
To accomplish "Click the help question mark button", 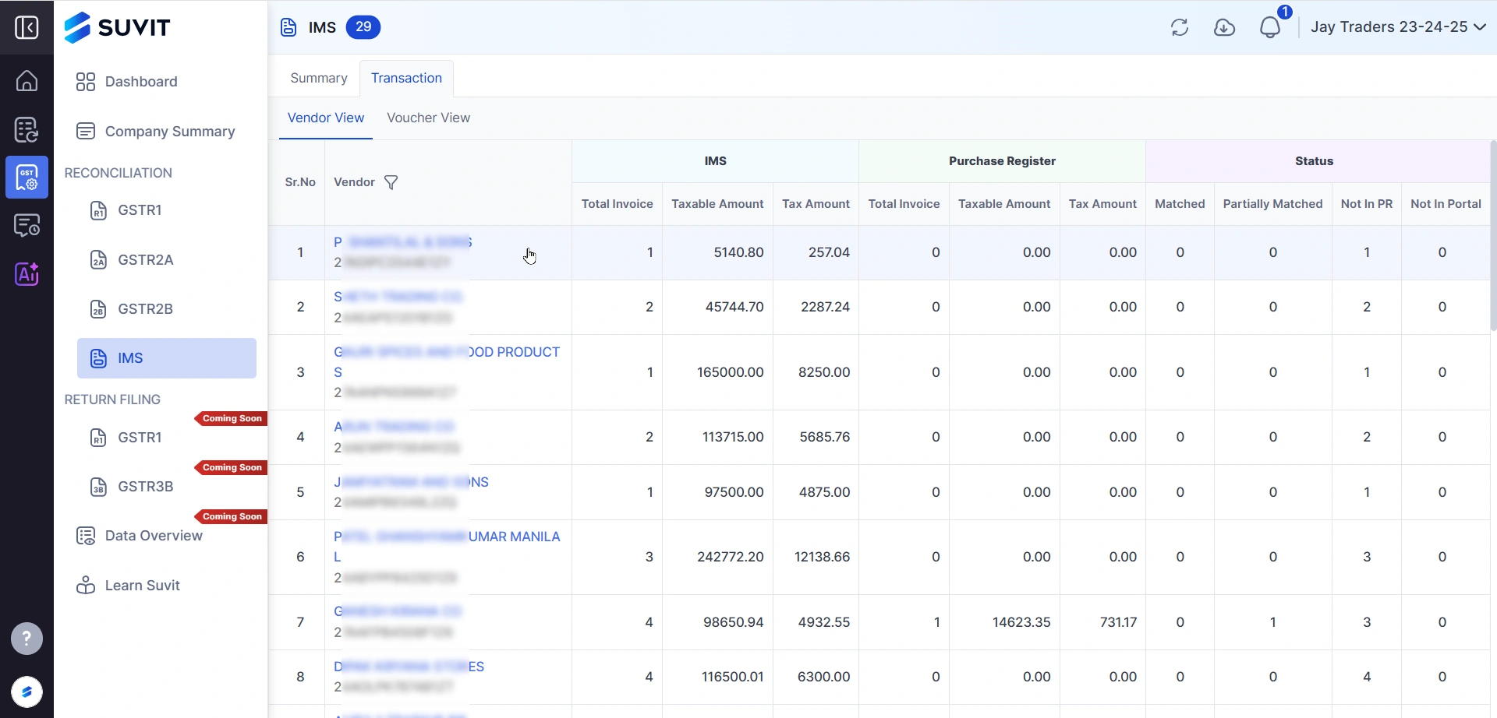I will (27, 639).
